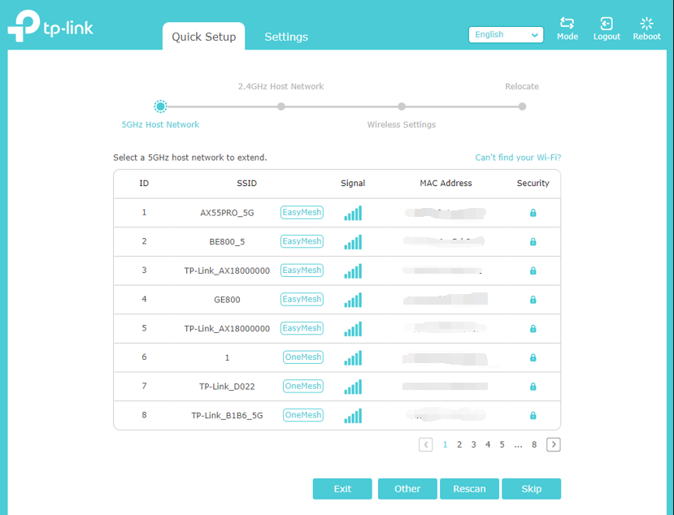Switch to the Quick Setup tab
Screen dimensions: 674x515
tap(204, 37)
